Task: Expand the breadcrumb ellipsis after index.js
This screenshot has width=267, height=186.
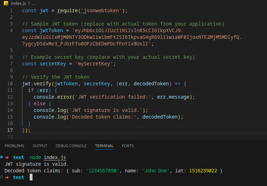Action: 34,3
